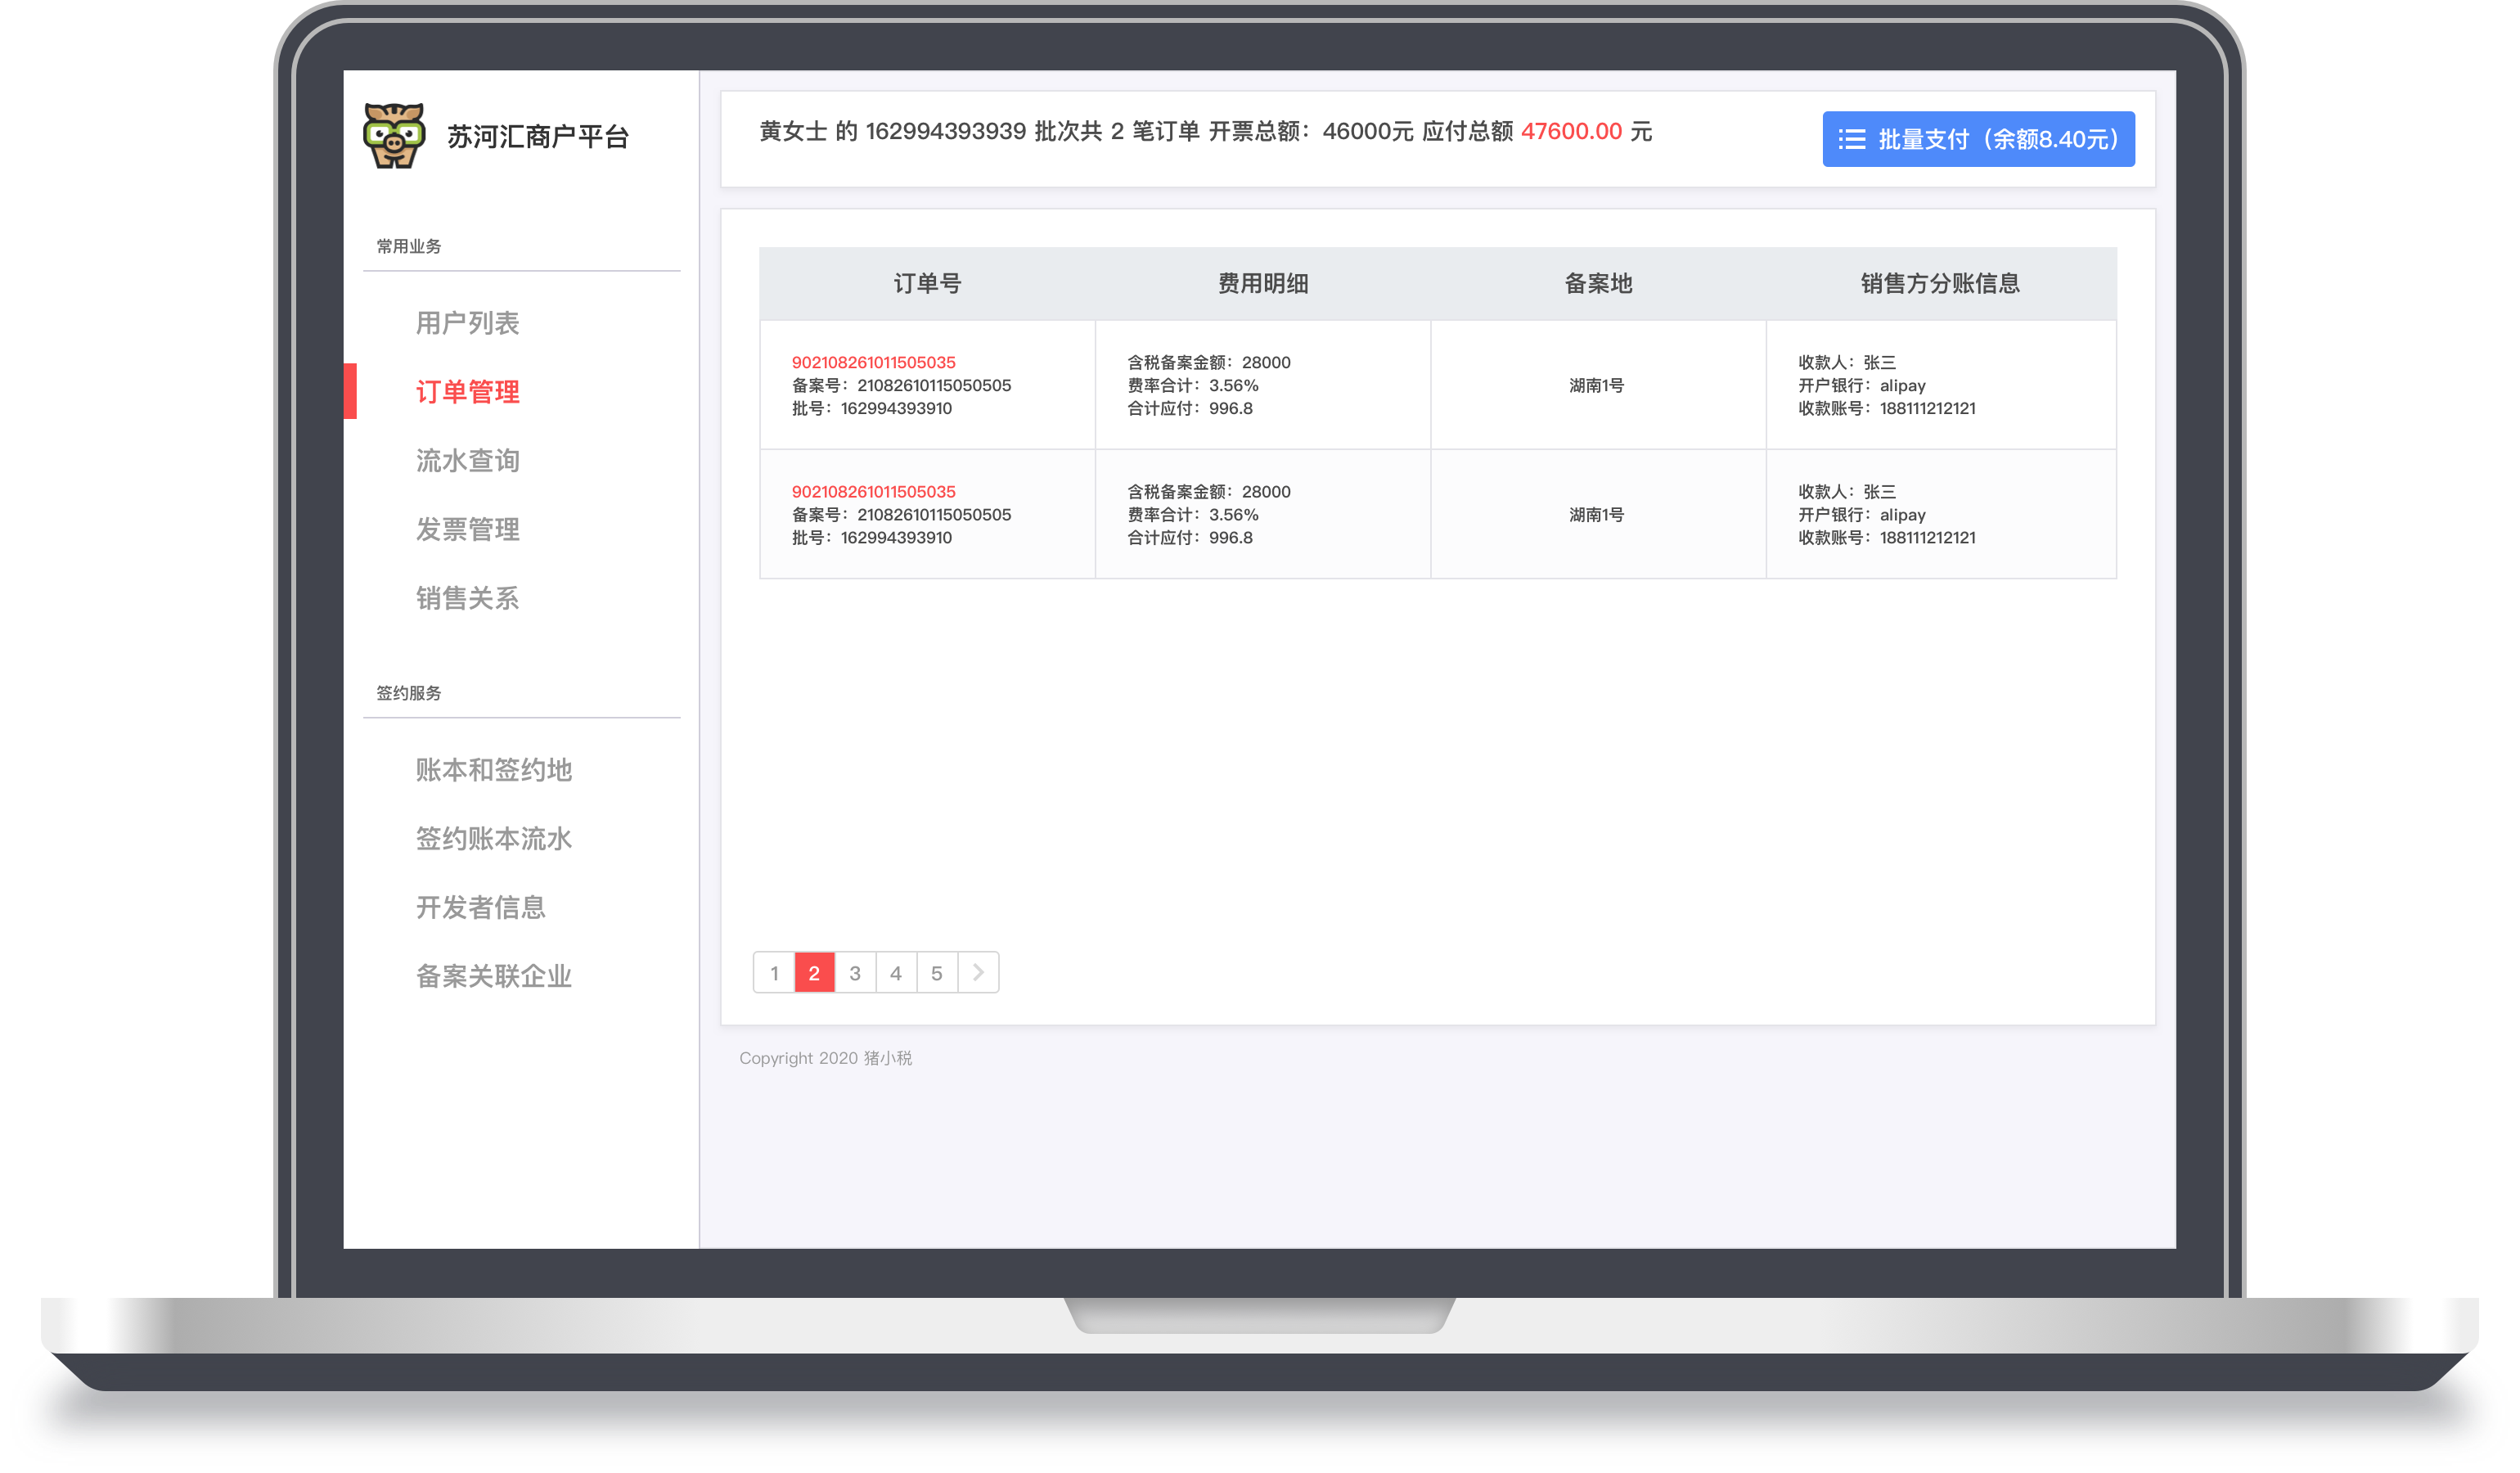Go to pagination page 3
Viewport: 2520px width, 1473px height.
[x=855, y=973]
